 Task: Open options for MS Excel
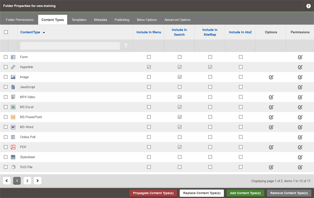271,107
